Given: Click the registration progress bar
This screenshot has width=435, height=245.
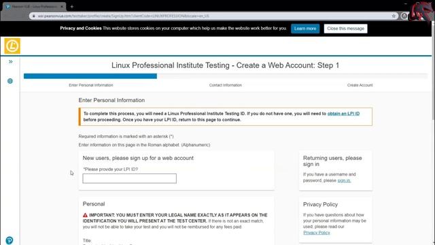Looking at the screenshot, I should point(226,76).
